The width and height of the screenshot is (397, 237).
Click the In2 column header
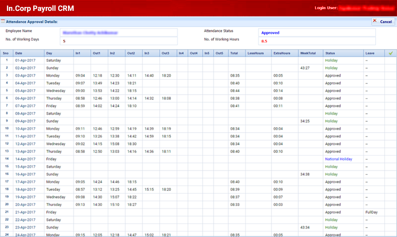(x=117, y=53)
